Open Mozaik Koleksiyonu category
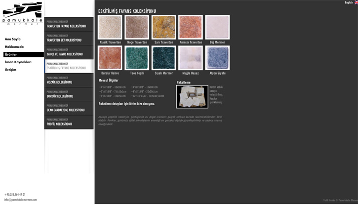The width and height of the screenshot is (358, 205). (x=69, y=81)
